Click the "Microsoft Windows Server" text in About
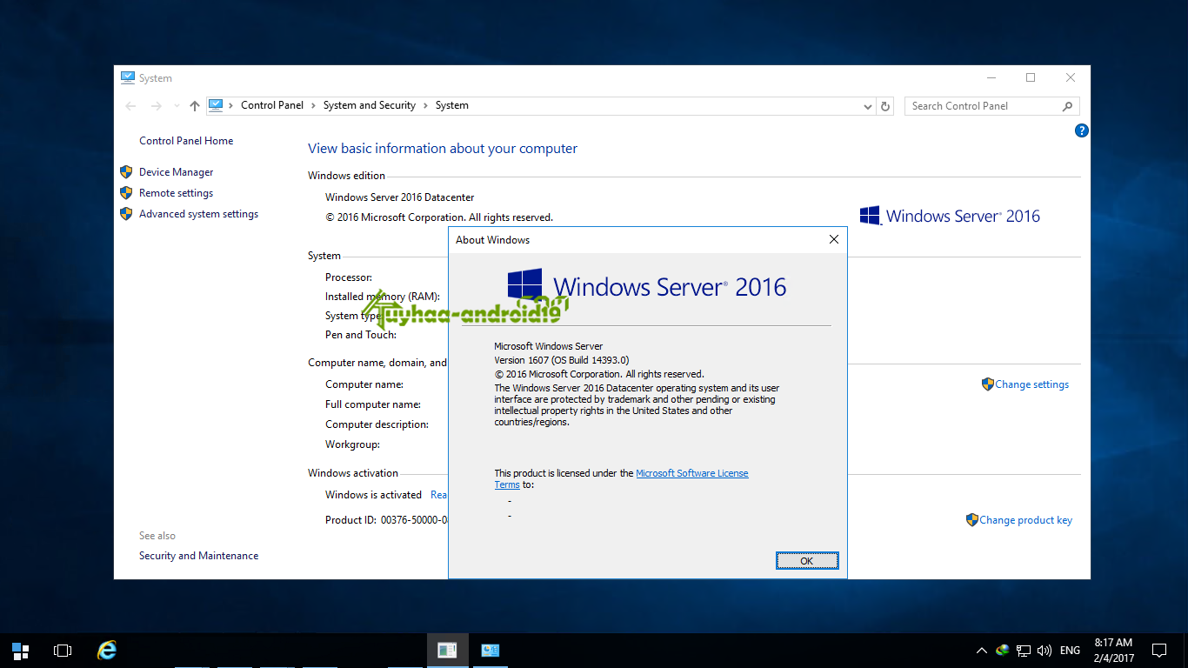Screen dimensions: 1188x668 (x=549, y=346)
